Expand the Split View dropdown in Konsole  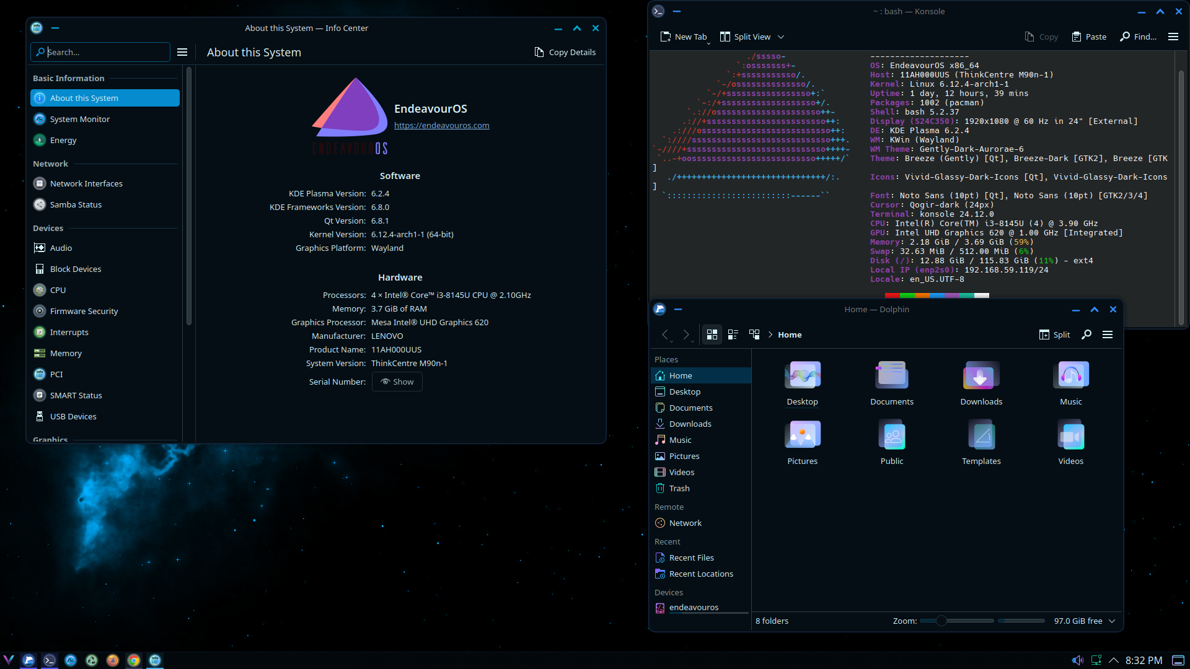(781, 37)
